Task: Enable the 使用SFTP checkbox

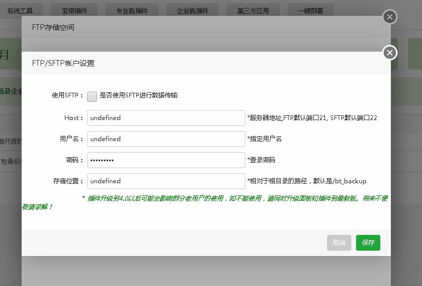Action: point(92,96)
